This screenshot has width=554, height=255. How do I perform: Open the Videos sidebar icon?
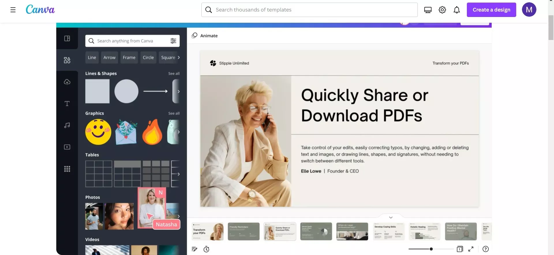click(67, 147)
